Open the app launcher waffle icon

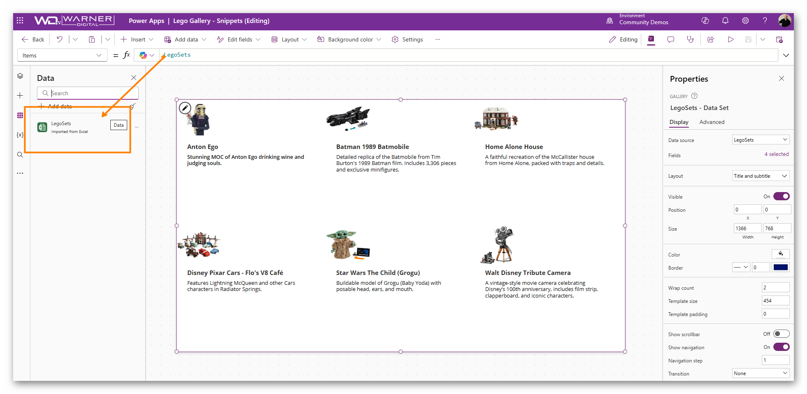(x=20, y=21)
